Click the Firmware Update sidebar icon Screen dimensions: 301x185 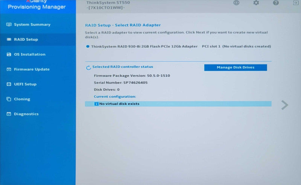[9, 69]
